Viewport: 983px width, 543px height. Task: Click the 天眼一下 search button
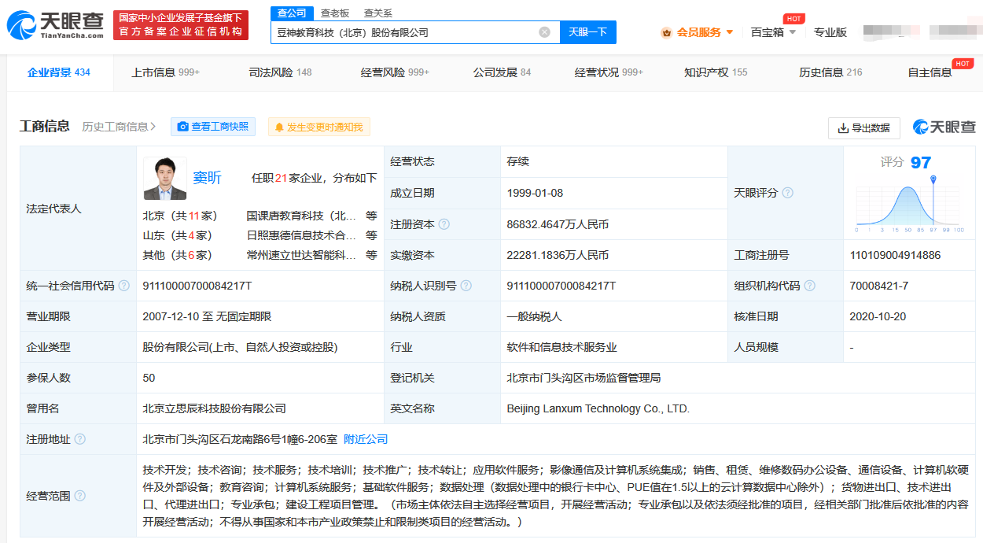[x=588, y=32]
